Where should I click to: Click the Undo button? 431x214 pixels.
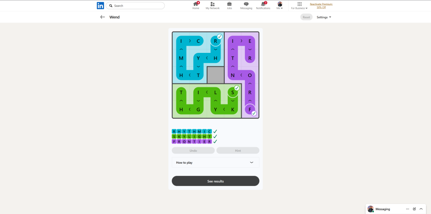coord(193,151)
